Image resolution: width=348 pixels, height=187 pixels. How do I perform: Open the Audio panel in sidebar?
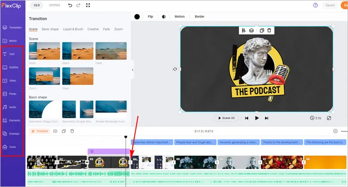click(x=9, y=107)
